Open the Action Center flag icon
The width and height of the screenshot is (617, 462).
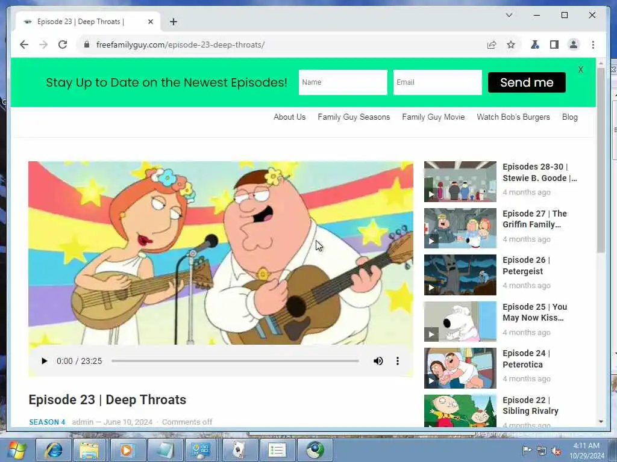526,451
